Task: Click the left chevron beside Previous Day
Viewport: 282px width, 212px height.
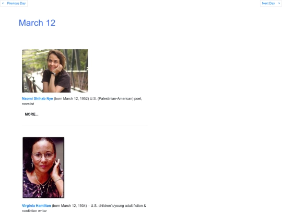Action: click(3, 3)
